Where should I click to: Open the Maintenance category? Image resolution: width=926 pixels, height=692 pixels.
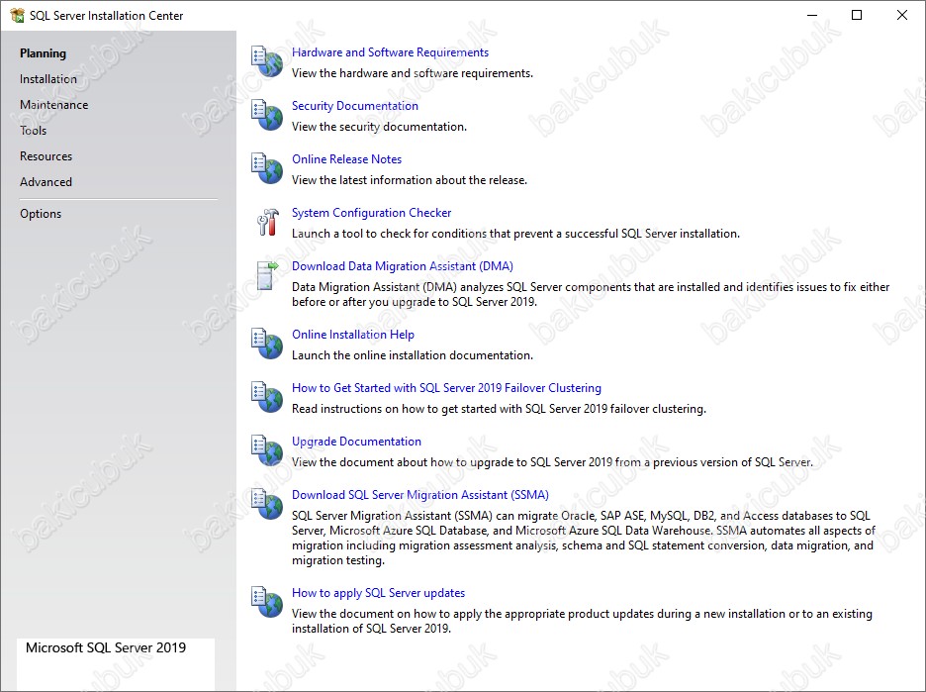[x=53, y=105]
